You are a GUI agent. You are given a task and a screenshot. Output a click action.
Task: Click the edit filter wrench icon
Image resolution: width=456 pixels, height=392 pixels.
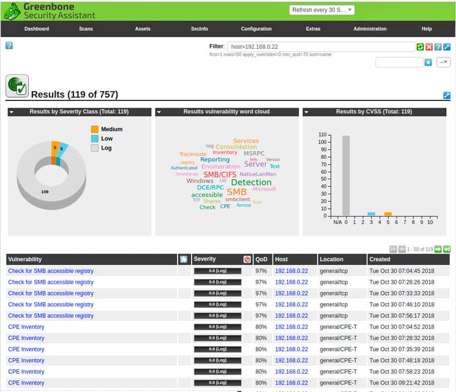447,47
